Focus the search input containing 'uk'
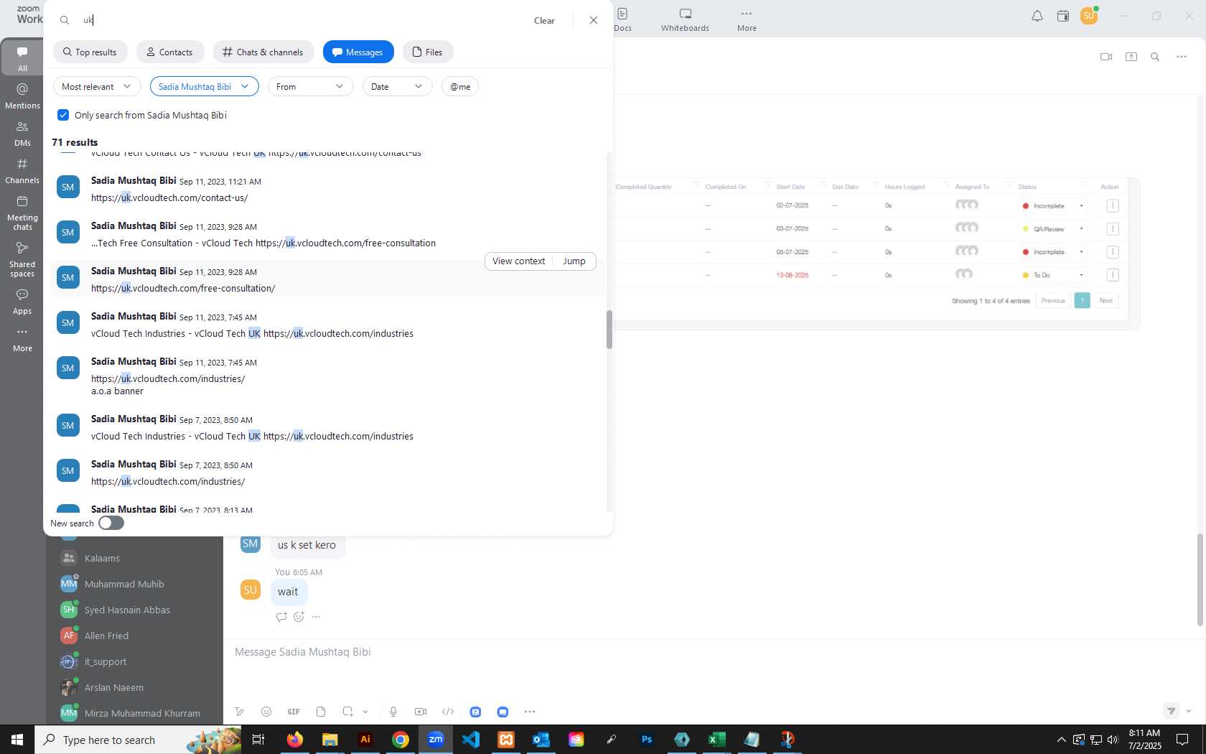The image size is (1206, 754). [301, 20]
